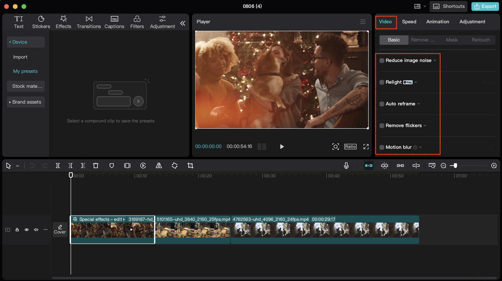Viewport: 502px width, 281px height.
Task: Click the Rotate icon in timeline toolbar
Action: point(175,166)
